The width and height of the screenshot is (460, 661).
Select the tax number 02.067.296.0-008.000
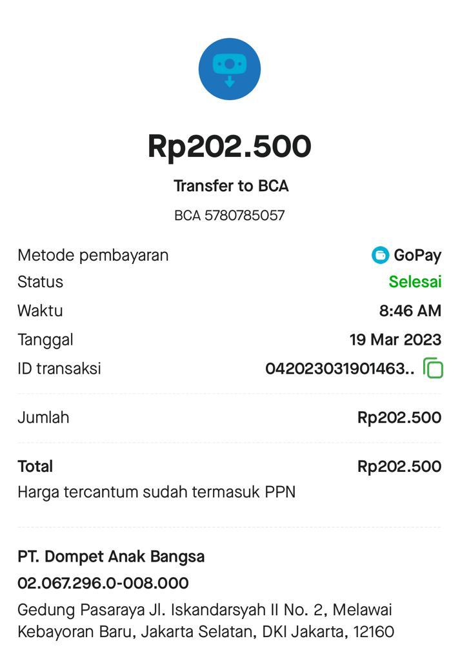click(x=103, y=583)
